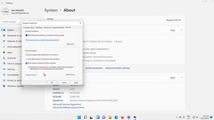Open the red app icon on taskbar
Viewport: 214px width, 120px height.
122,117
